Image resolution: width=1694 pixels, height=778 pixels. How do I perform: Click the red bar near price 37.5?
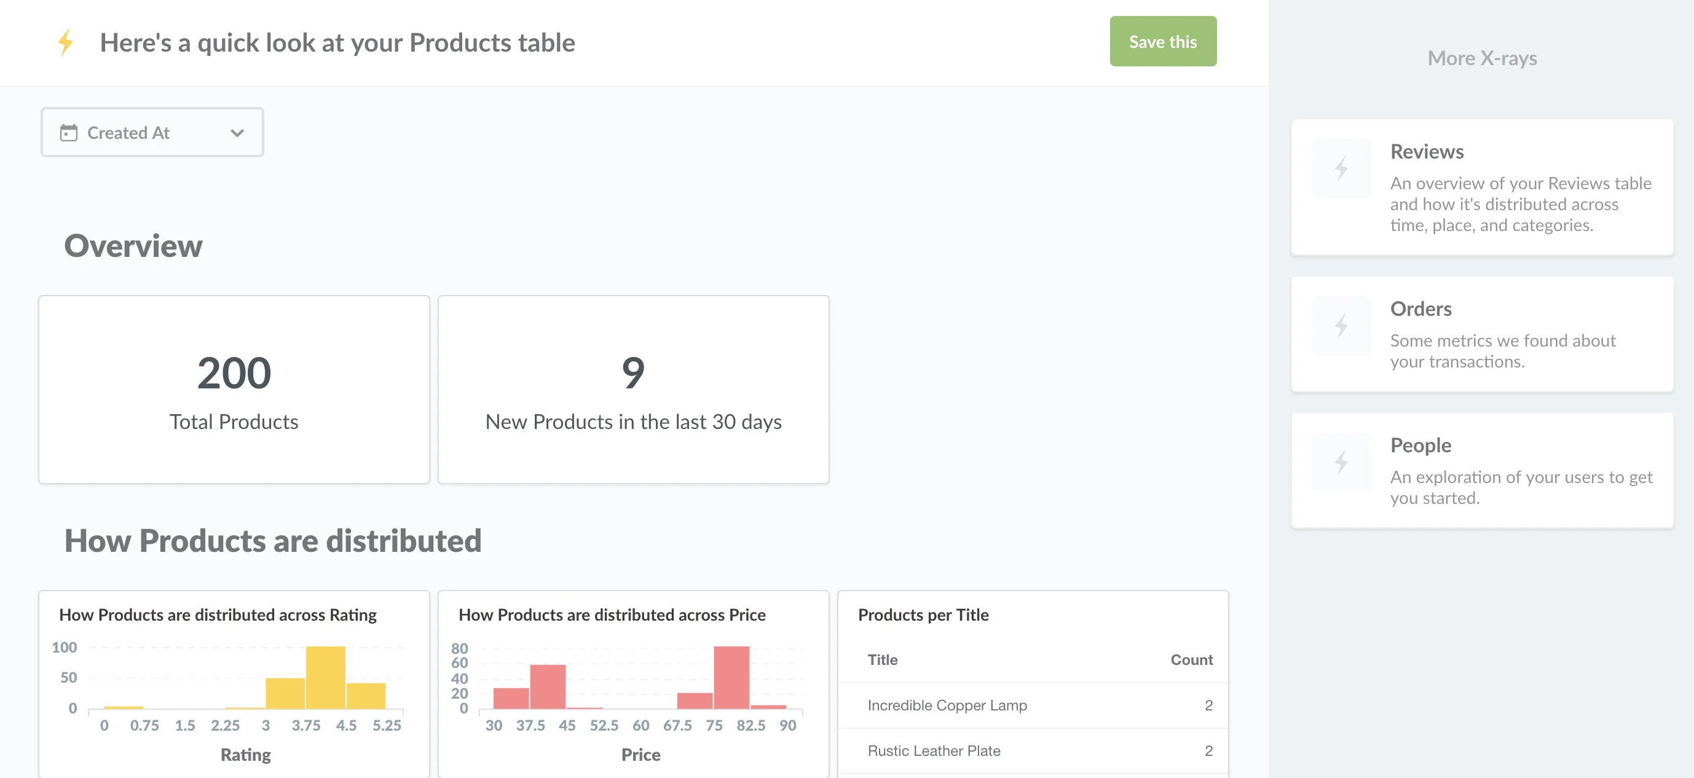point(548,686)
